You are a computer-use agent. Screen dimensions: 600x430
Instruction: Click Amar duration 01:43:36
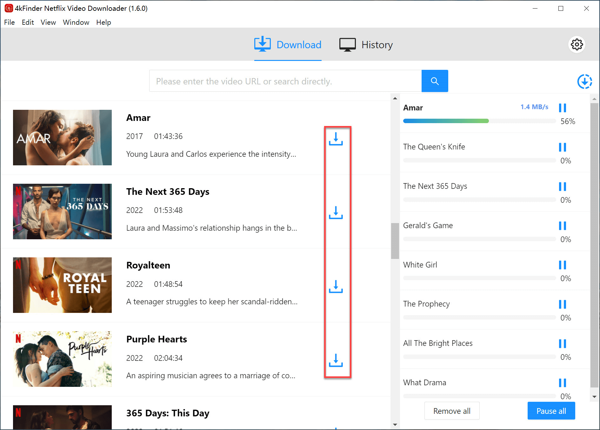pyautogui.click(x=168, y=136)
